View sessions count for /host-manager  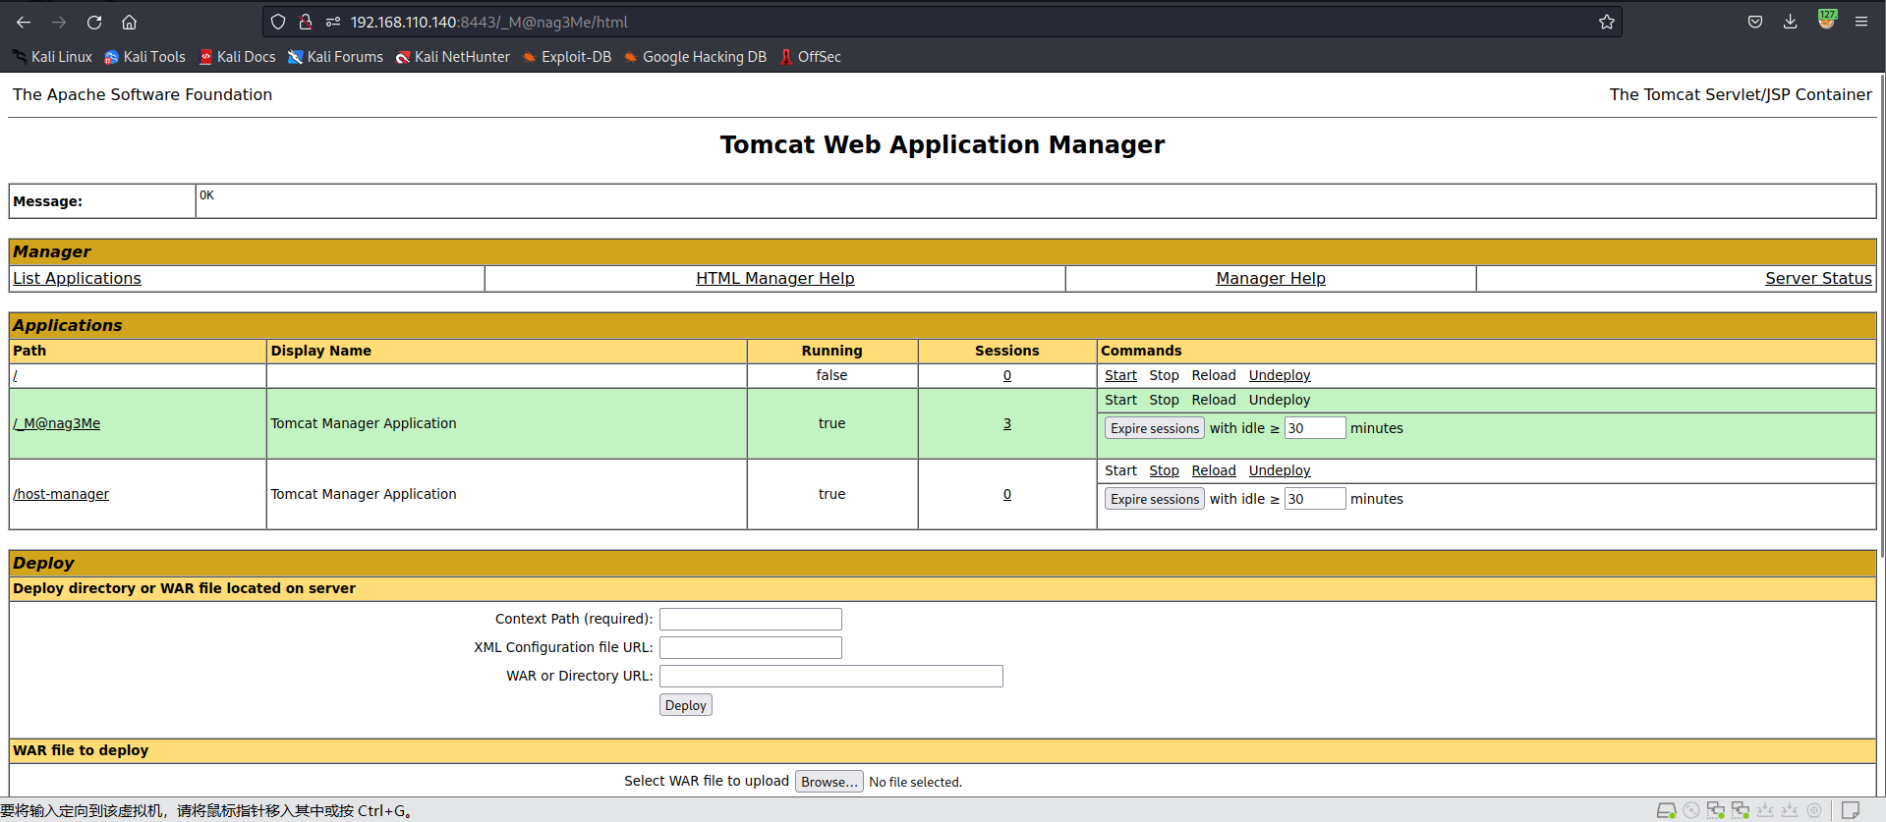coord(1007,494)
